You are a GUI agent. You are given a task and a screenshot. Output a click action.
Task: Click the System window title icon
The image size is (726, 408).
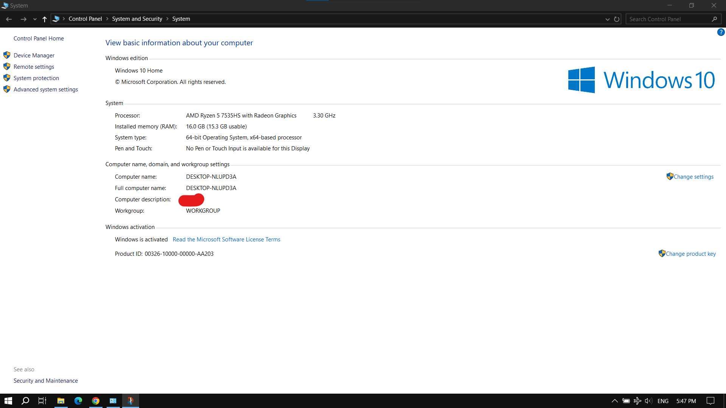click(5, 6)
